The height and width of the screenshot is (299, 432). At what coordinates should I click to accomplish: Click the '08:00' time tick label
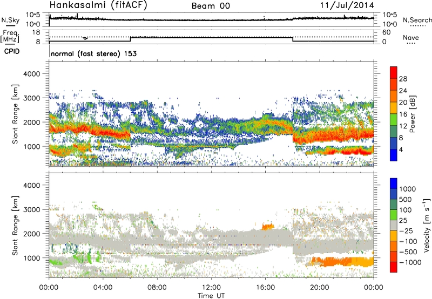coord(157,288)
